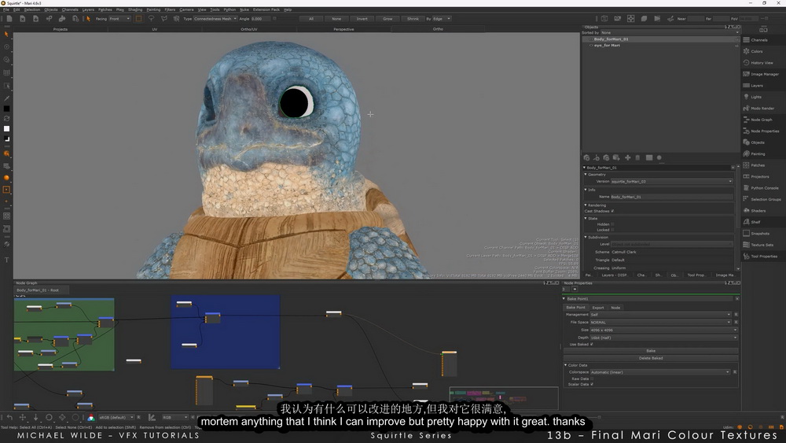Open the Lights palette
This screenshot has height=443, width=786.
pyautogui.click(x=756, y=97)
